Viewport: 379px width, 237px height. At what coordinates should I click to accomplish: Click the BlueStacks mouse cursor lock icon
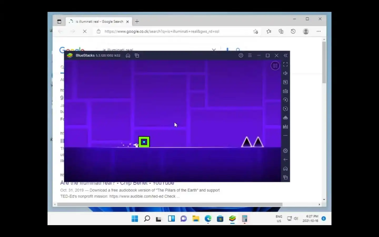click(285, 82)
